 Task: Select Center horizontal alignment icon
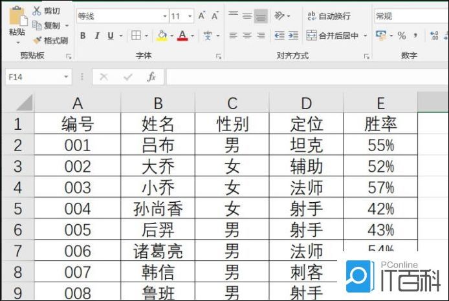click(247, 36)
